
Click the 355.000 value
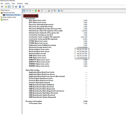(x=85, y=31)
